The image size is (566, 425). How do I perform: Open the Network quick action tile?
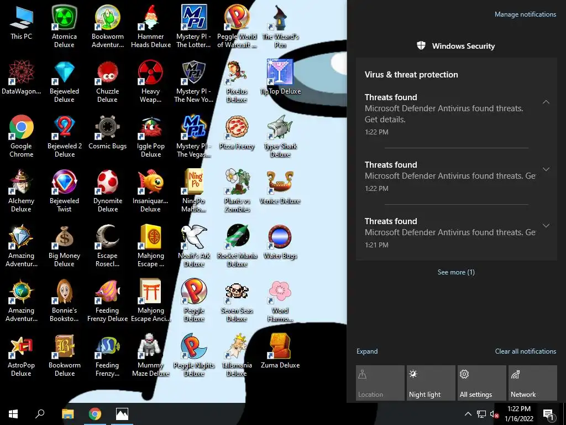[533, 383]
